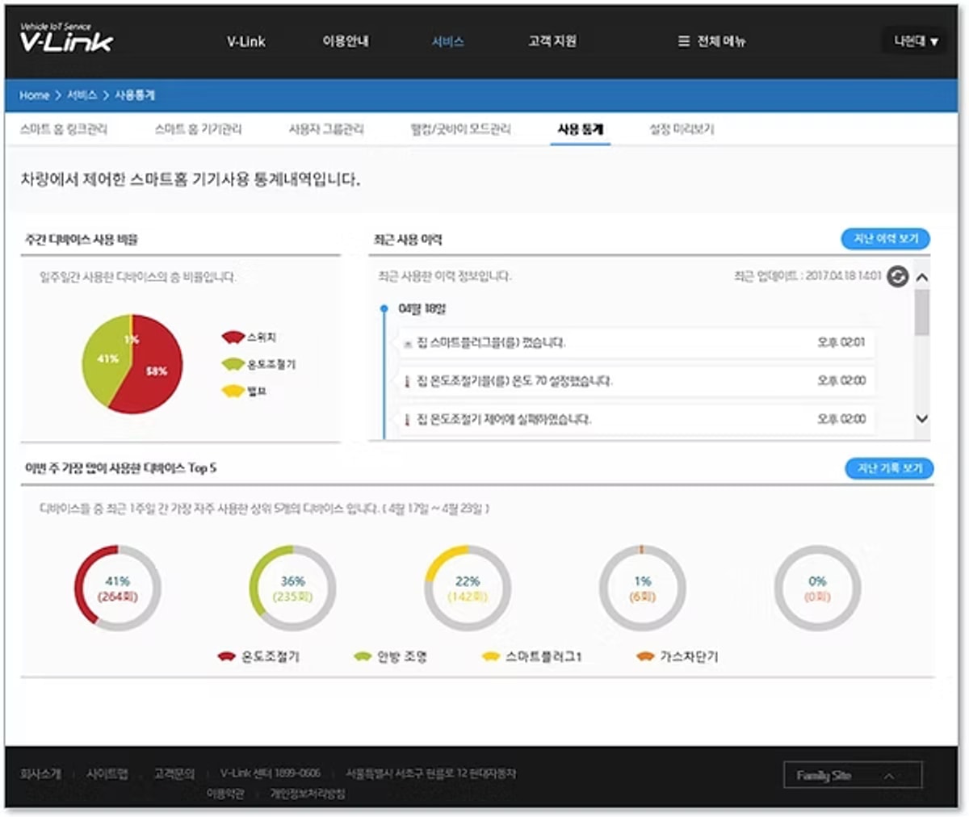The image size is (969, 817).
Task: Select the green 안방 조명 device icon
Action: pyautogui.click(x=361, y=656)
